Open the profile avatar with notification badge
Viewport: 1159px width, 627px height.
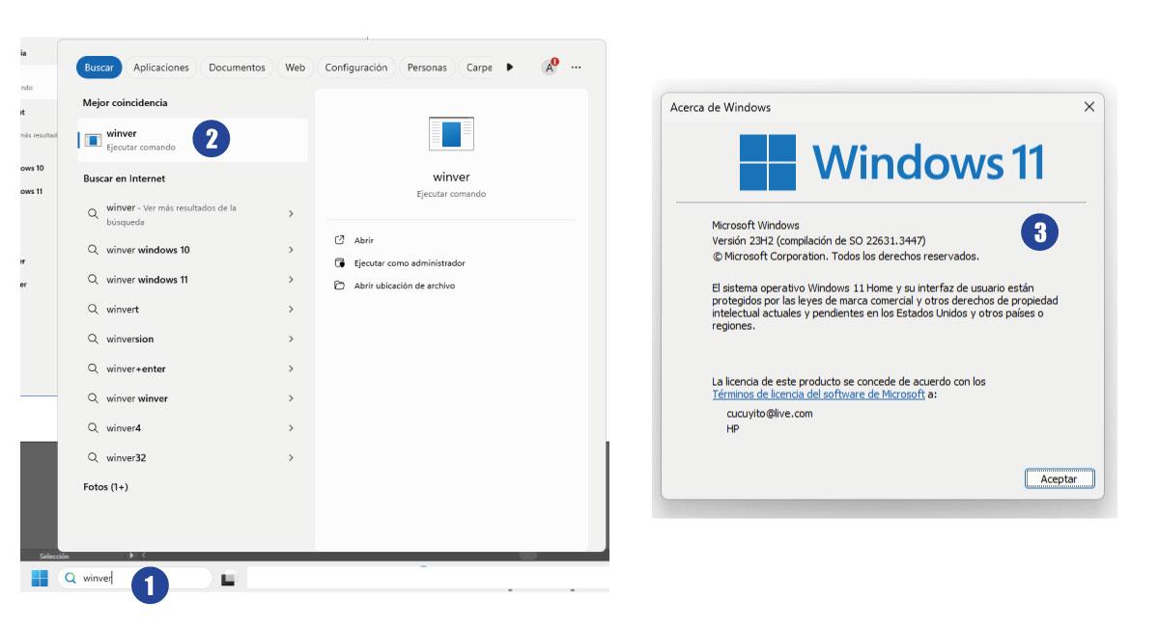click(550, 68)
